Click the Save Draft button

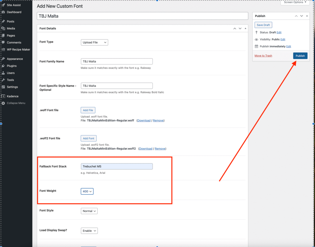pyautogui.click(x=263, y=25)
